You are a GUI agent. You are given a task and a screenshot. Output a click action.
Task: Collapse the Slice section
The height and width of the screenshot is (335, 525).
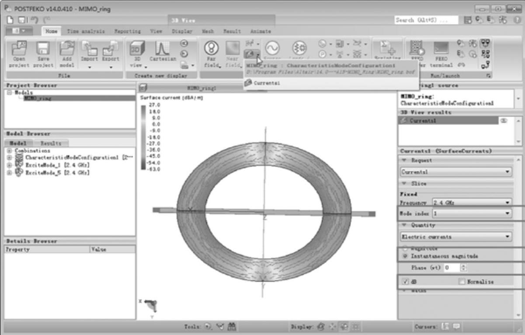(404, 183)
